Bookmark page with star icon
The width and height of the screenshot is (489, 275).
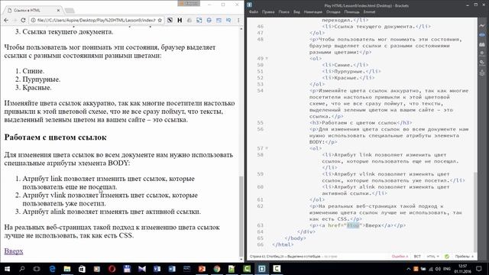pos(160,20)
